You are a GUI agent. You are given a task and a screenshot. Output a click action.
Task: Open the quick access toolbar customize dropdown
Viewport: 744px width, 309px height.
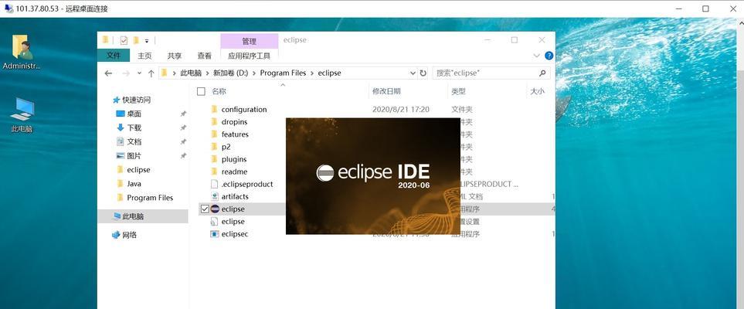(x=147, y=41)
